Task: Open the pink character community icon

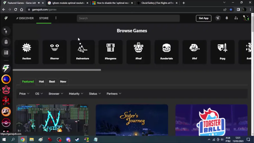Action: 6,90
